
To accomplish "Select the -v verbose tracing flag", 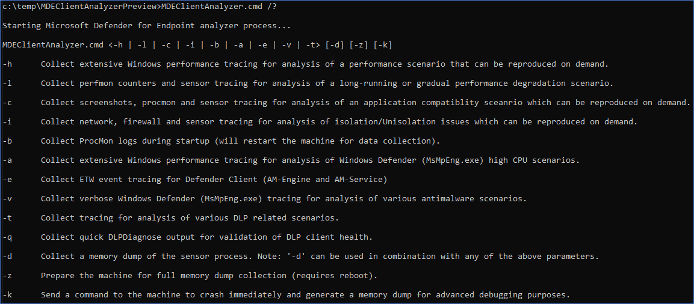I will (x=7, y=198).
